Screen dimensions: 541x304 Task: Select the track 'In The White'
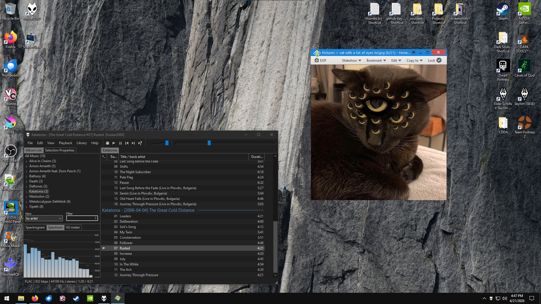(129, 264)
